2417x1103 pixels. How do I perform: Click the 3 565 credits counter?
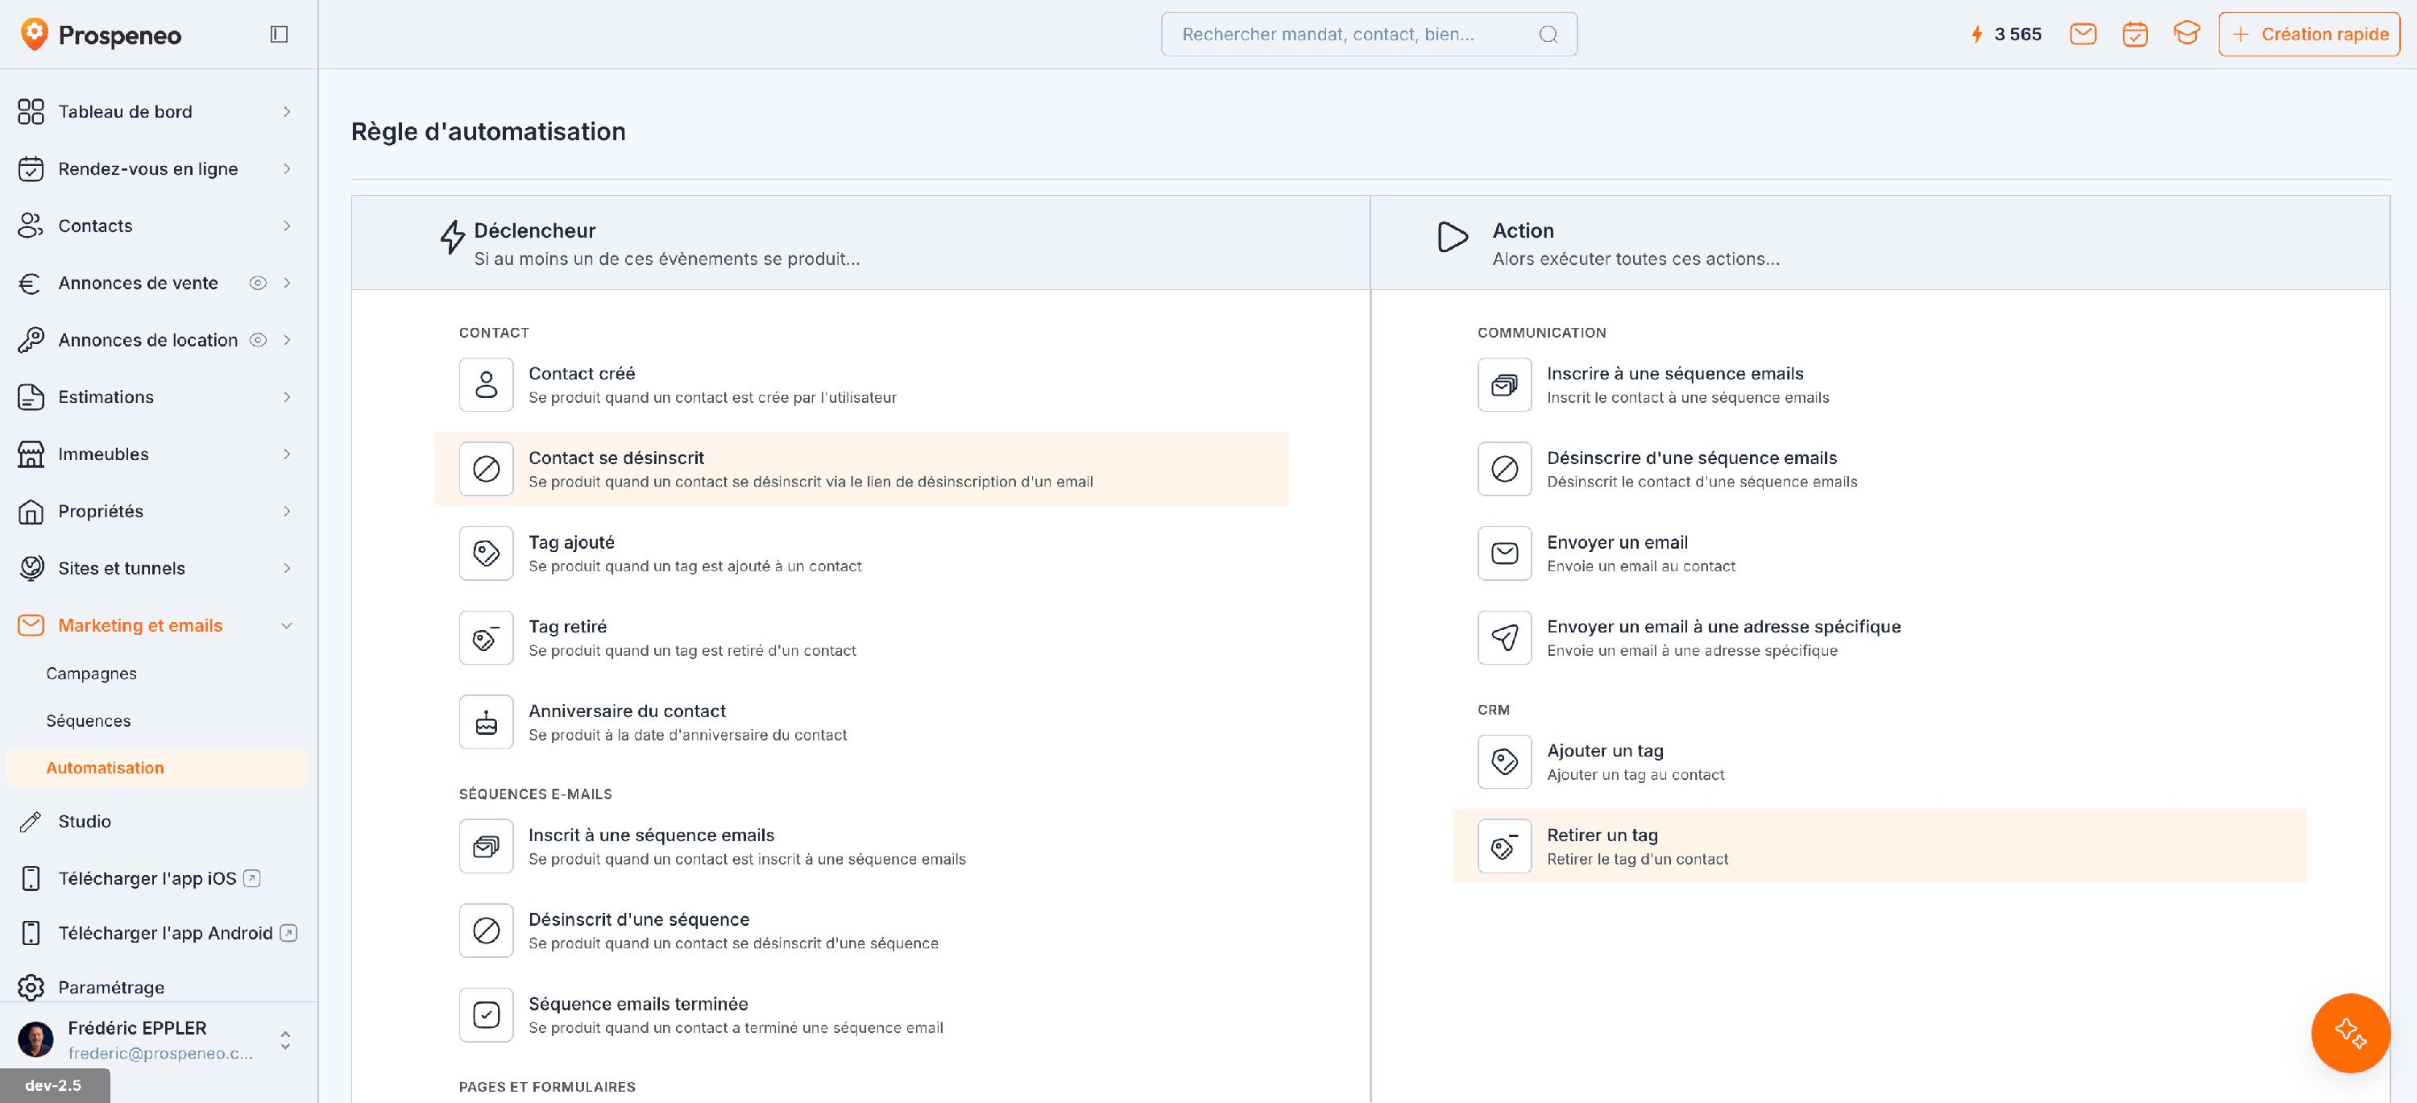coord(2018,35)
